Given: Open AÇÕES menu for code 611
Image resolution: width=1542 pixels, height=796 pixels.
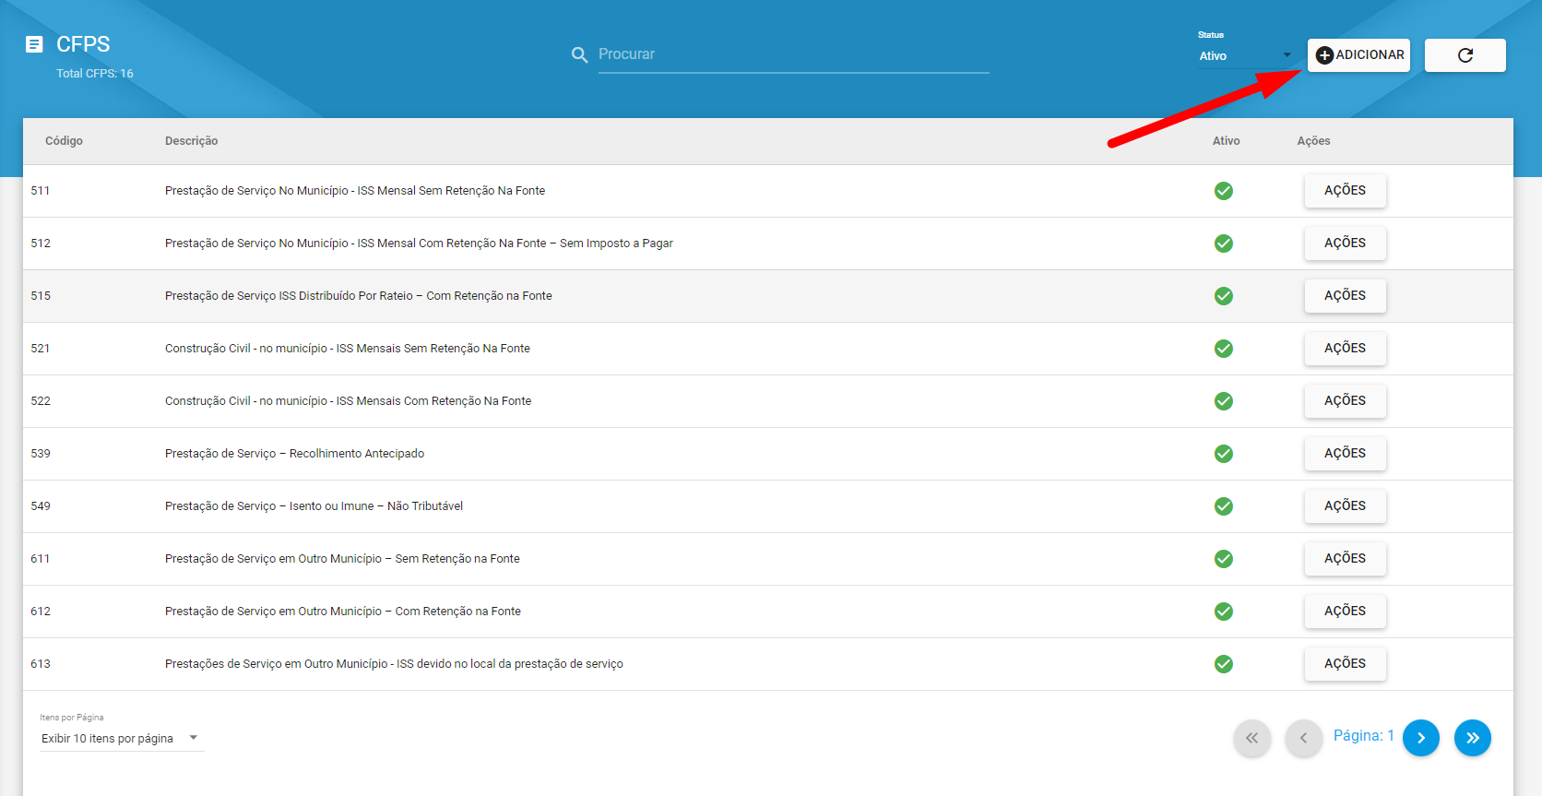Looking at the screenshot, I should click(x=1345, y=559).
